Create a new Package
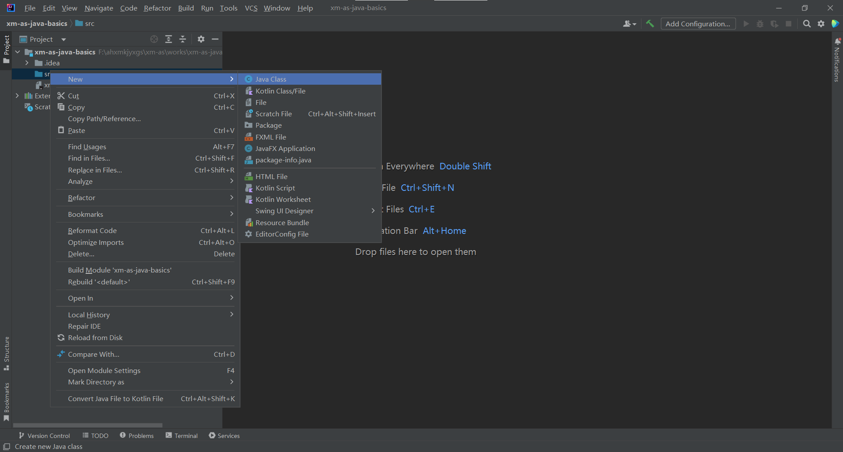Image resolution: width=843 pixels, height=452 pixels. [x=310, y=125]
